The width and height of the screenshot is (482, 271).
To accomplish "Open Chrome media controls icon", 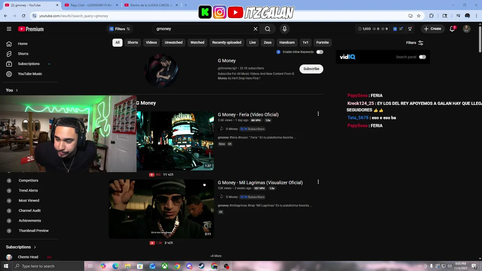I will (458, 16).
